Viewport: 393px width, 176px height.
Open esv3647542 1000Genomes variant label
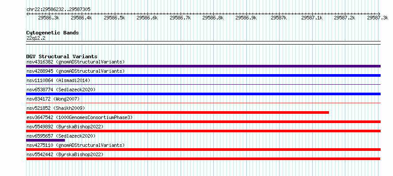click(x=79, y=117)
